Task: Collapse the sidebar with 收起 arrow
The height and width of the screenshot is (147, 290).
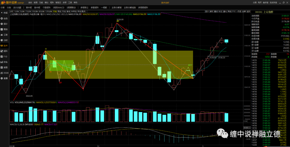Action: [x=5, y=13]
